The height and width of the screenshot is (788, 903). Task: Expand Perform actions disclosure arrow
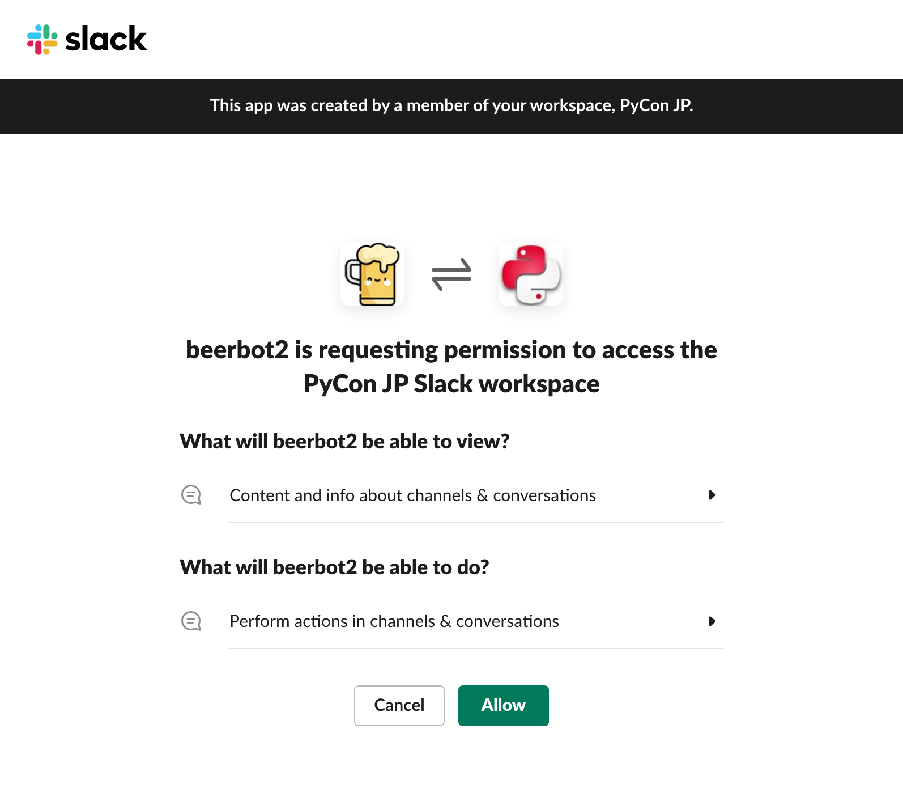[x=712, y=621]
